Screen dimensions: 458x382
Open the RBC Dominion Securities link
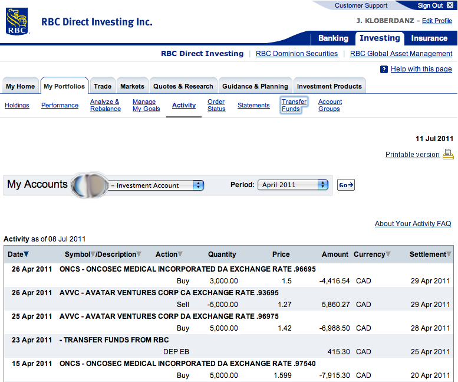tap(296, 54)
